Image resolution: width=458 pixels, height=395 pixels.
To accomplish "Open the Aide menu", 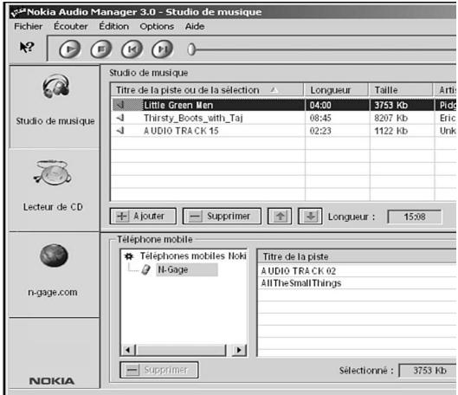I will tap(195, 26).
